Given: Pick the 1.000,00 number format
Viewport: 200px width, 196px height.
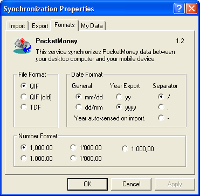Looking at the screenshot, I should pyautogui.click(x=37, y=158).
